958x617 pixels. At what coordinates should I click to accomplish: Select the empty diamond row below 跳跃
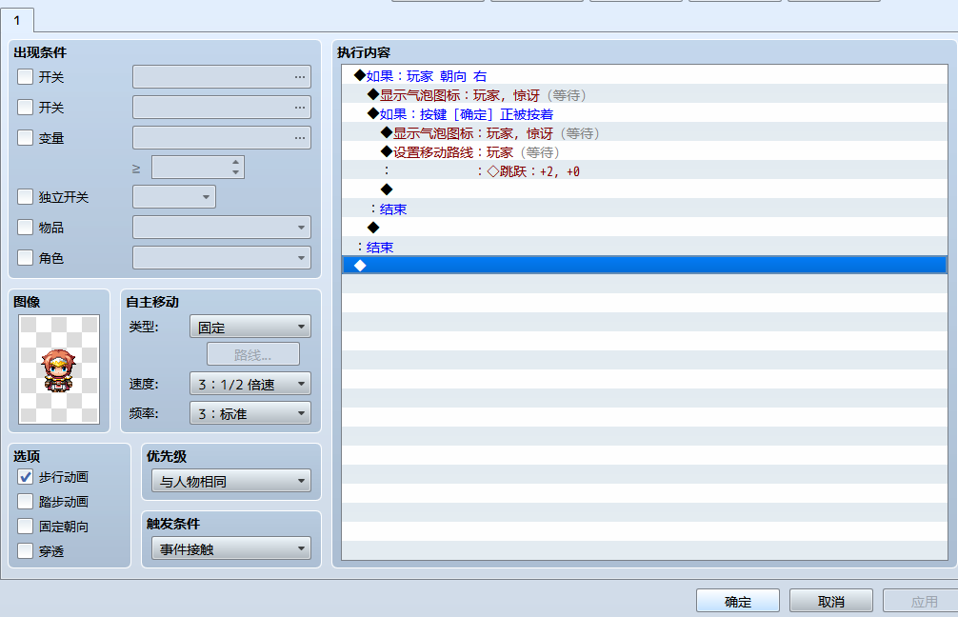pyautogui.click(x=644, y=189)
